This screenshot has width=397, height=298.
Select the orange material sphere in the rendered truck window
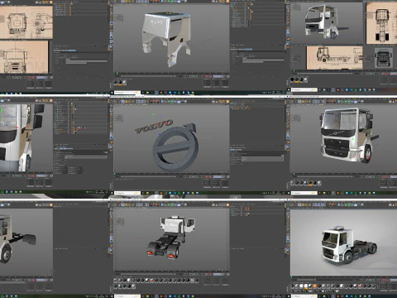[x=314, y=286]
